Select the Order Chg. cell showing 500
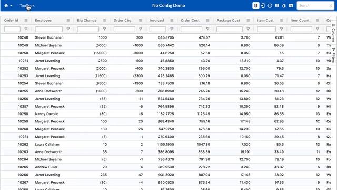 140,61
